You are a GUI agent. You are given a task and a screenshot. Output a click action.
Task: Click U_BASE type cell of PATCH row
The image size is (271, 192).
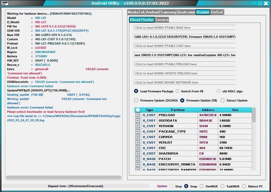pos(149,159)
